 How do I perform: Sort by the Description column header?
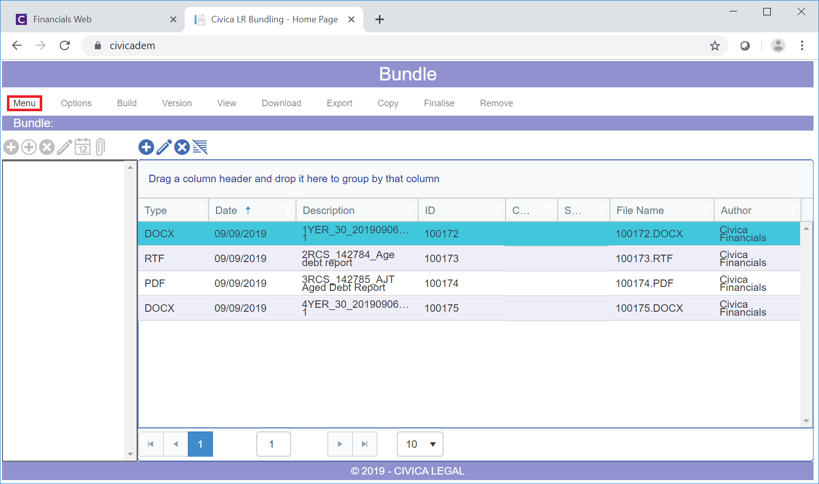328,210
